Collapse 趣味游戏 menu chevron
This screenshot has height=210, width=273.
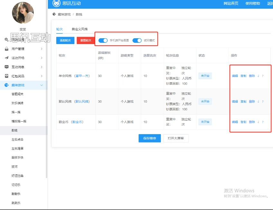coord(41,85)
